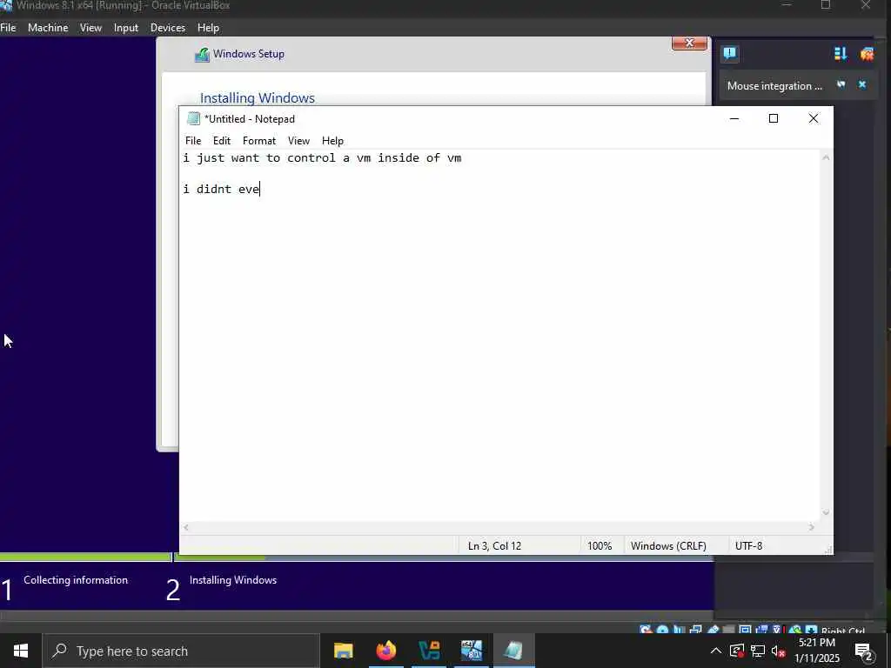
Task: Open the Windows Start menu
Action: pyautogui.click(x=21, y=651)
